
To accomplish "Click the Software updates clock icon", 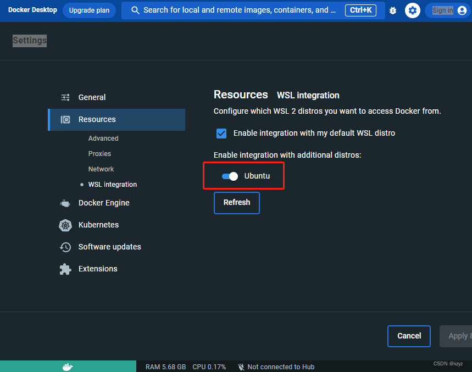I will 65,247.
